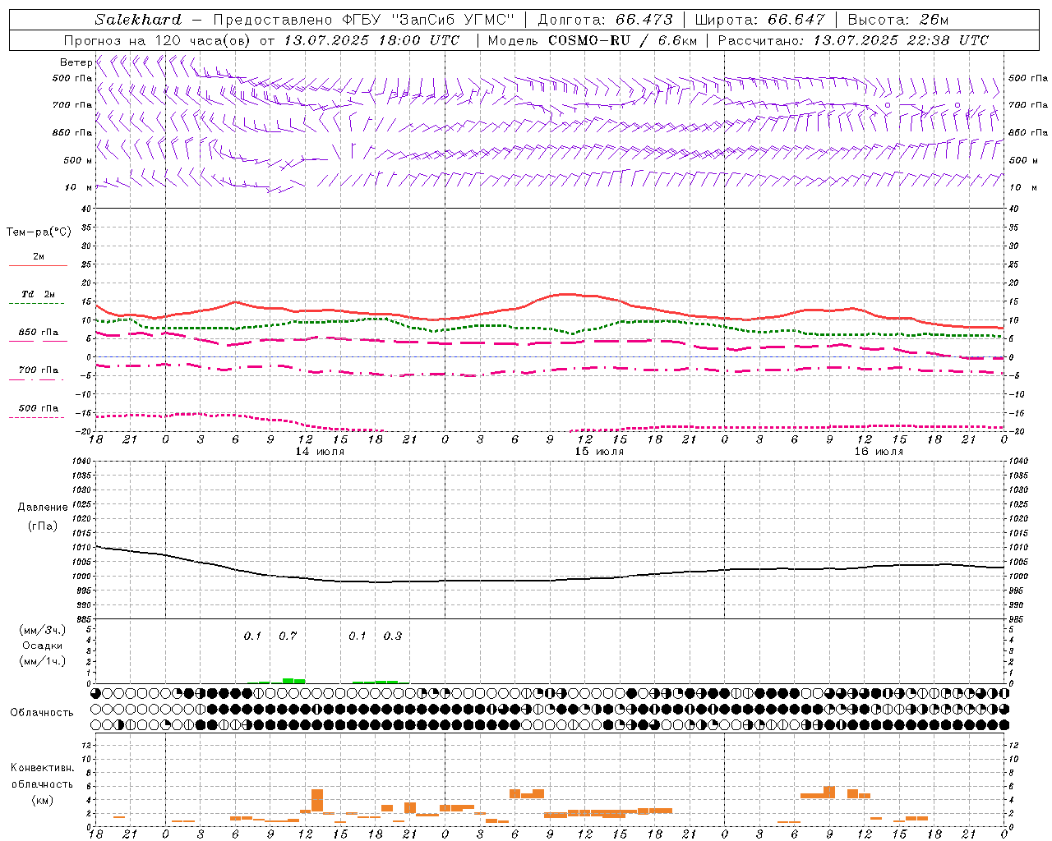Click the green precipitation bar below '0.7'
Image resolution: width=1052 pixels, height=841 pixels.
coord(293,680)
